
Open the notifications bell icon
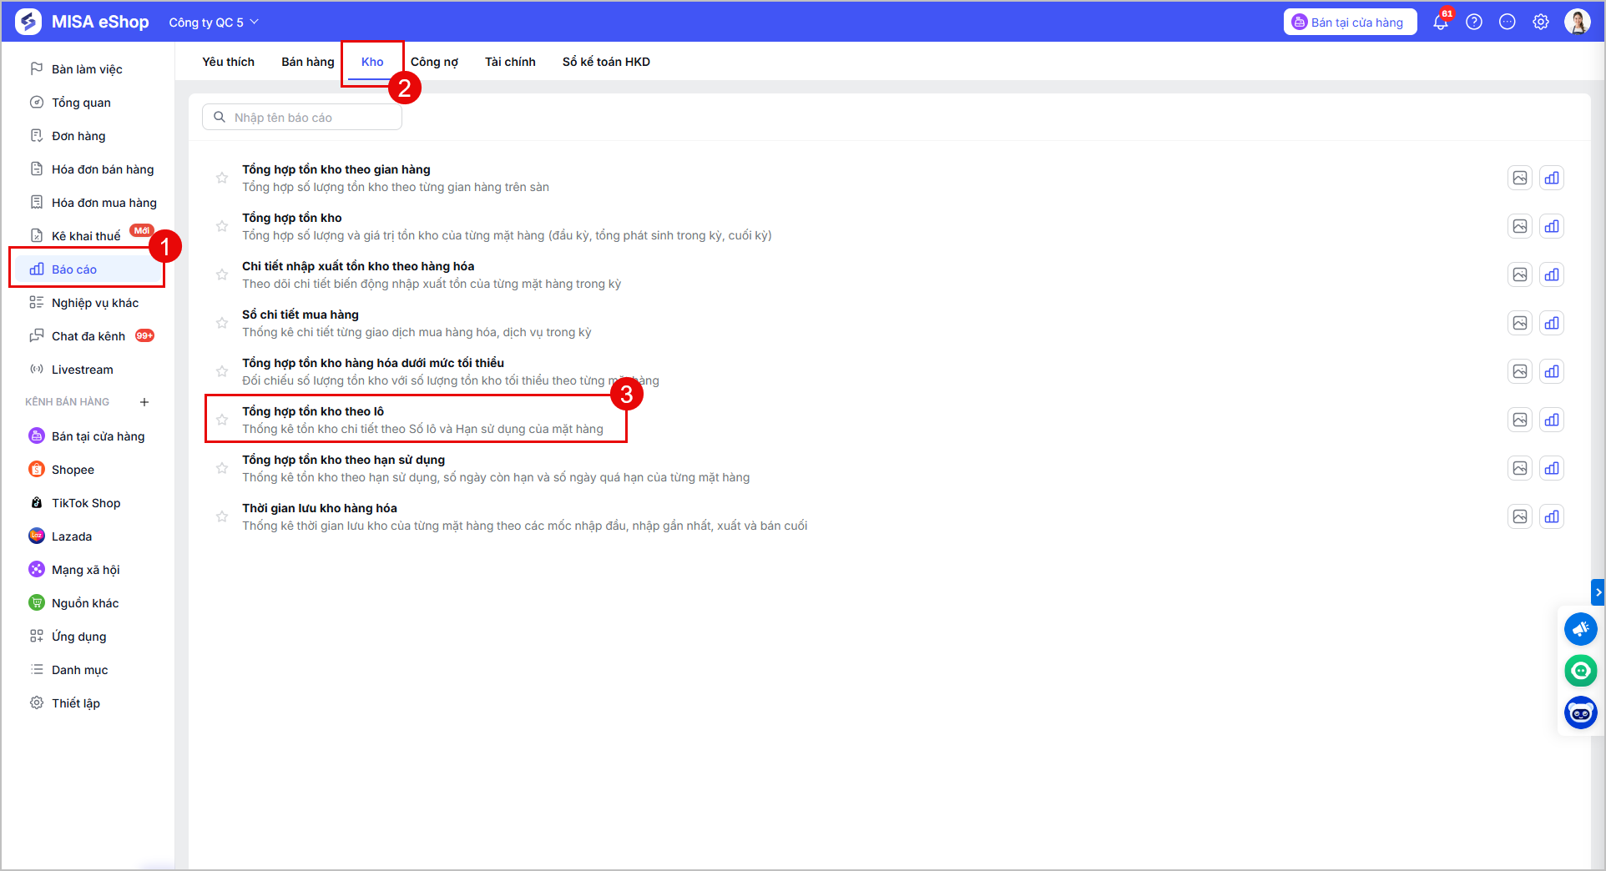[1441, 23]
